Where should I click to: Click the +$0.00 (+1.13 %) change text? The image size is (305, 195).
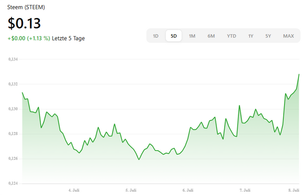(x=29, y=38)
